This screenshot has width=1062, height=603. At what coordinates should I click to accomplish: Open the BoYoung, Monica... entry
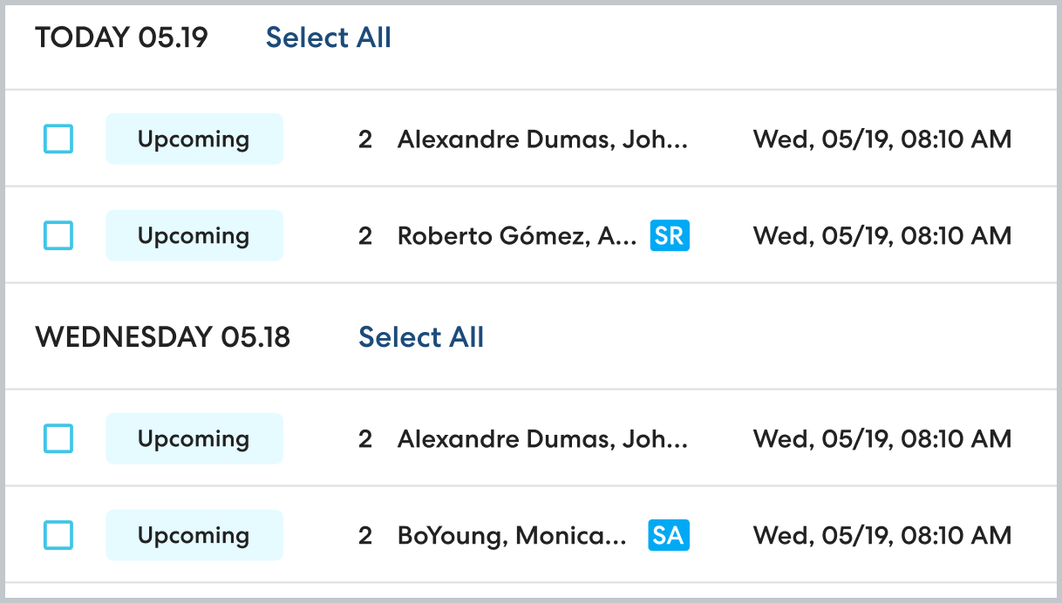click(512, 535)
